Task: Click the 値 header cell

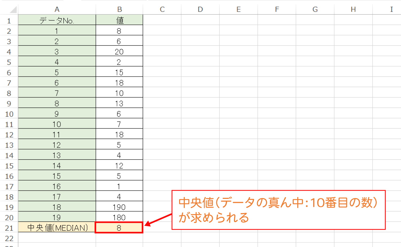Action: [x=119, y=20]
